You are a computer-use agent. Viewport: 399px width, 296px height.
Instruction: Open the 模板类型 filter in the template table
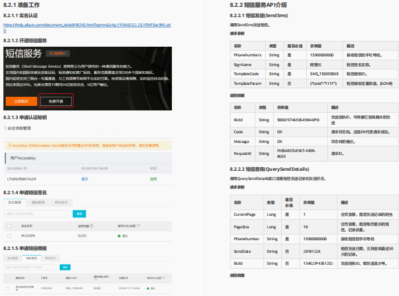[96, 279]
